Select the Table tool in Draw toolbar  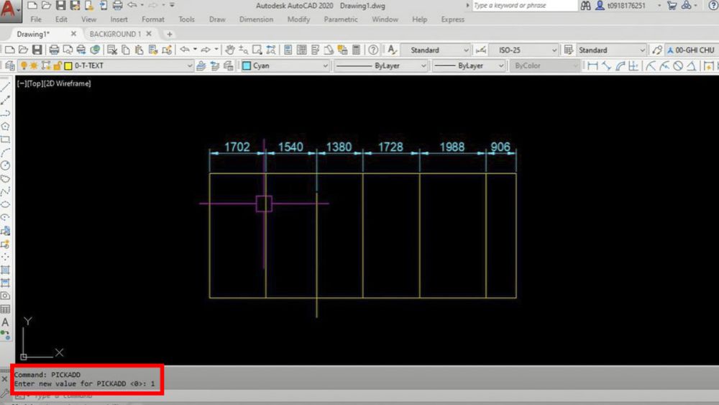[x=6, y=309]
